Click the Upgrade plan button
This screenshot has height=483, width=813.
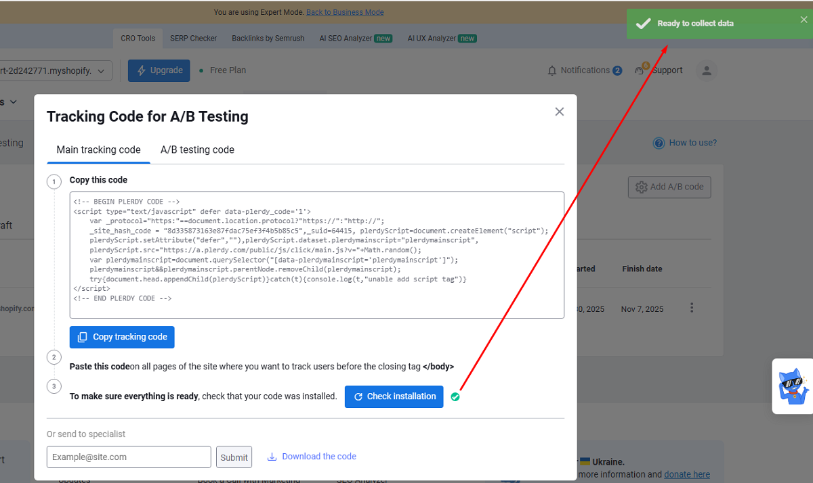(159, 70)
